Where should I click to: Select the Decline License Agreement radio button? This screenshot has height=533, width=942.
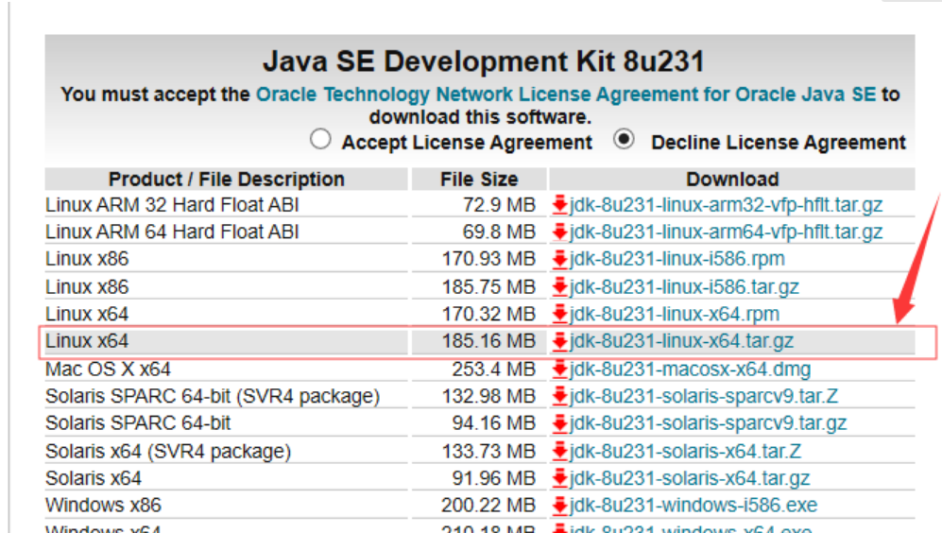(x=624, y=140)
